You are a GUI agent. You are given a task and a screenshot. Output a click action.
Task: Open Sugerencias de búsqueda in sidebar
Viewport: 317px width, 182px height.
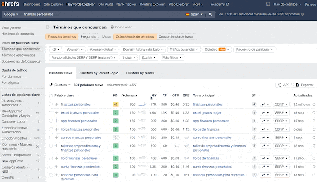coord(21,61)
